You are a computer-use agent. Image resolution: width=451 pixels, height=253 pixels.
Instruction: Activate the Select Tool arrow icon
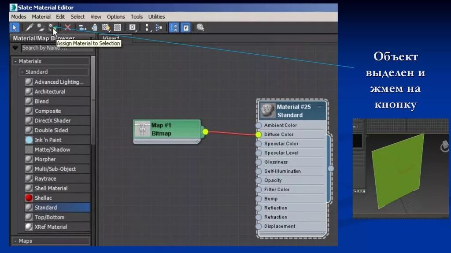15,28
